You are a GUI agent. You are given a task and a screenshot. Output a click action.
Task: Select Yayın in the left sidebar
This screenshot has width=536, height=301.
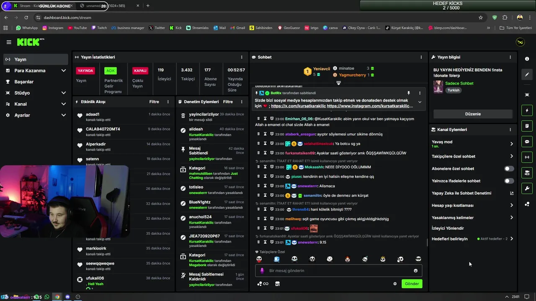click(x=36, y=59)
